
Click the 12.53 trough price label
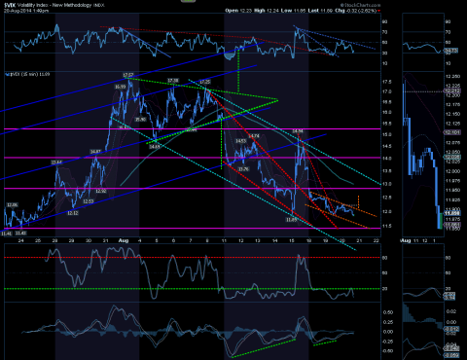pyautogui.click(x=88, y=201)
